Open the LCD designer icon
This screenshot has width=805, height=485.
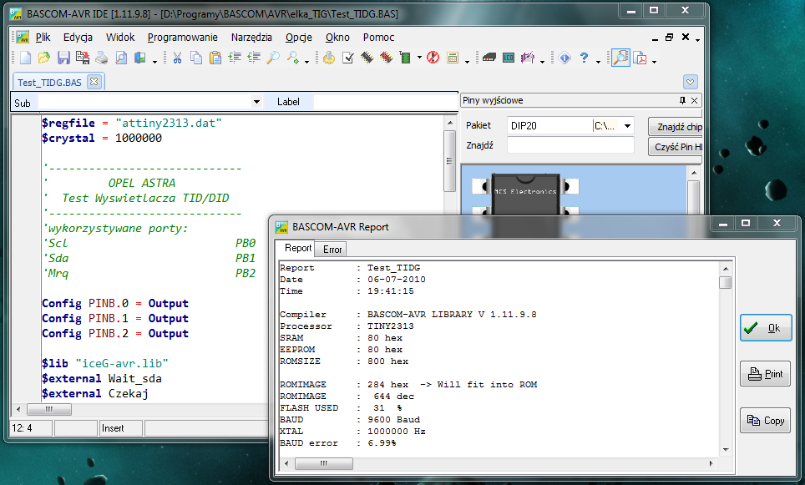pos(509,58)
